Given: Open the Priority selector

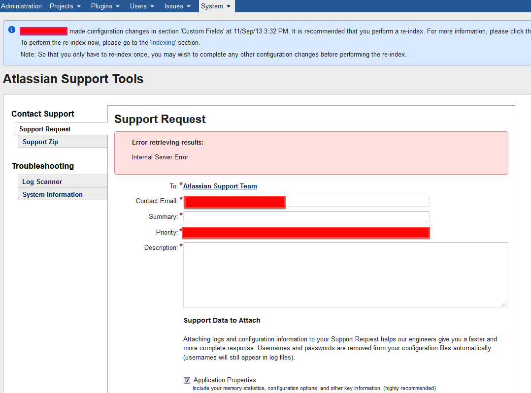Looking at the screenshot, I should [306, 233].
